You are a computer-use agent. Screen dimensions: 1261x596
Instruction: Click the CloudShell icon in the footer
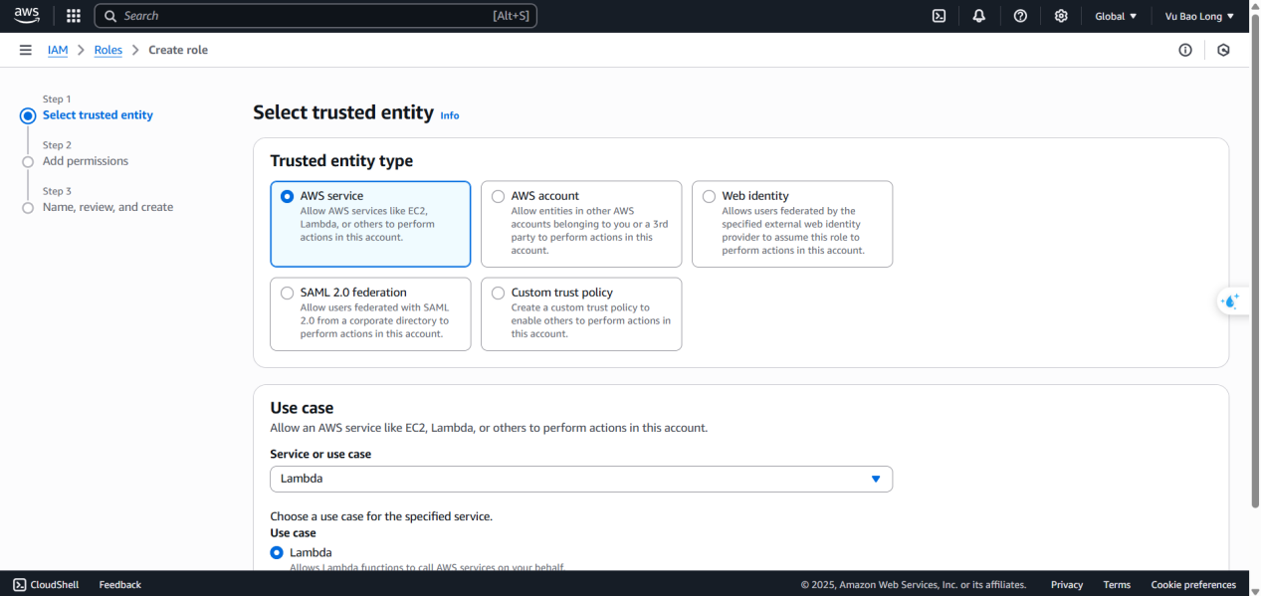click(x=20, y=585)
